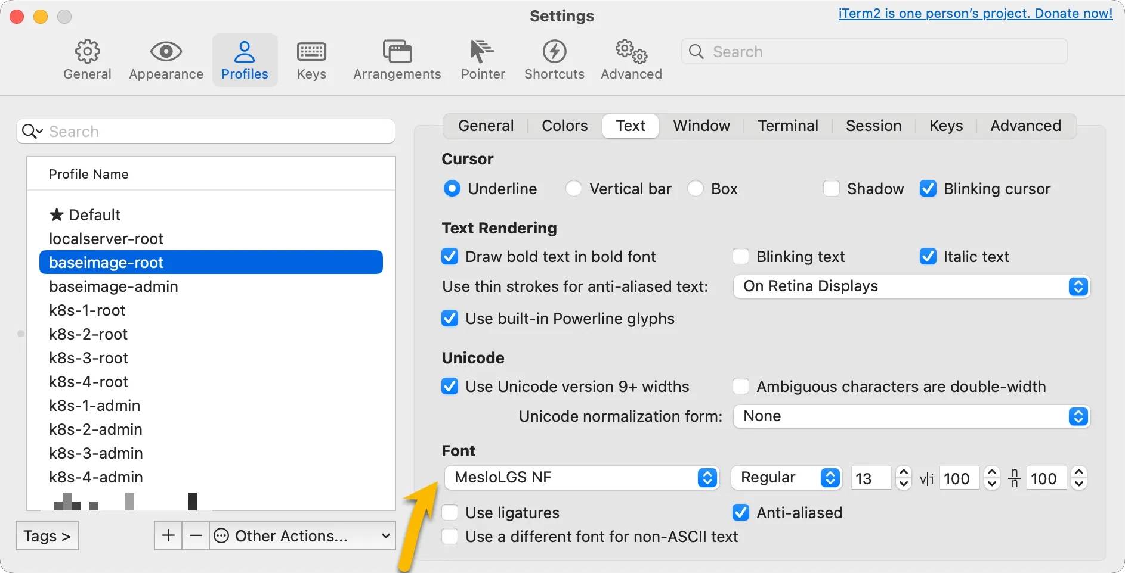
Task: Disable the Blinking cursor option
Action: (929, 188)
